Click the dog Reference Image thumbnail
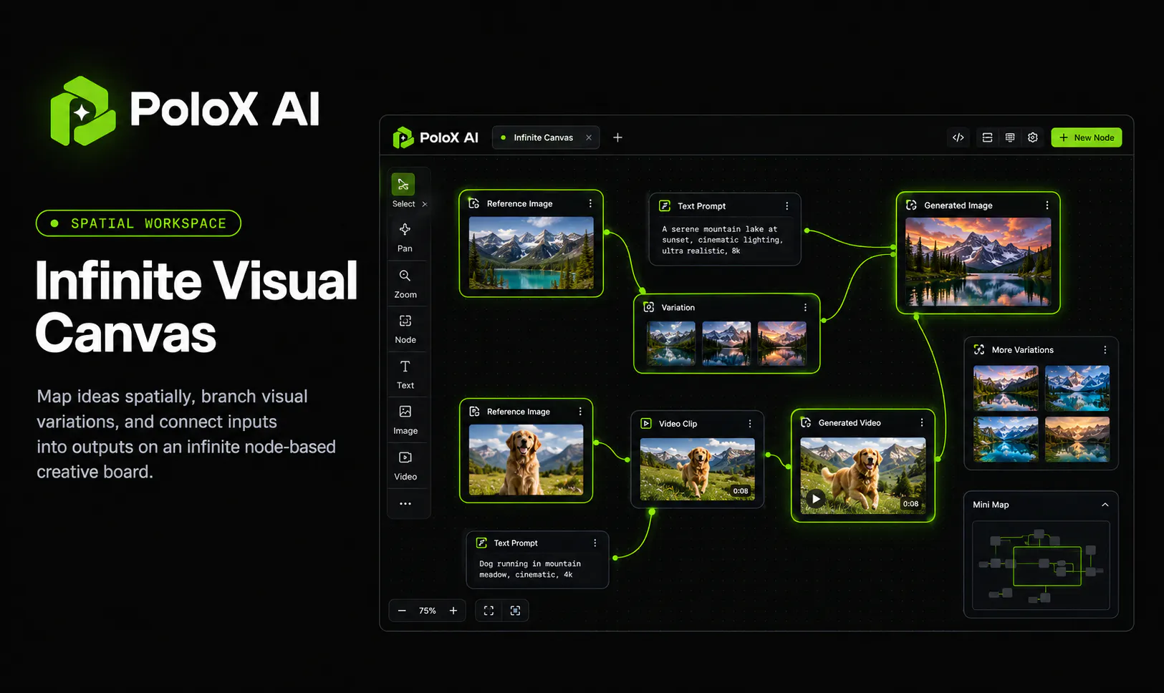The image size is (1164, 693). click(x=526, y=460)
